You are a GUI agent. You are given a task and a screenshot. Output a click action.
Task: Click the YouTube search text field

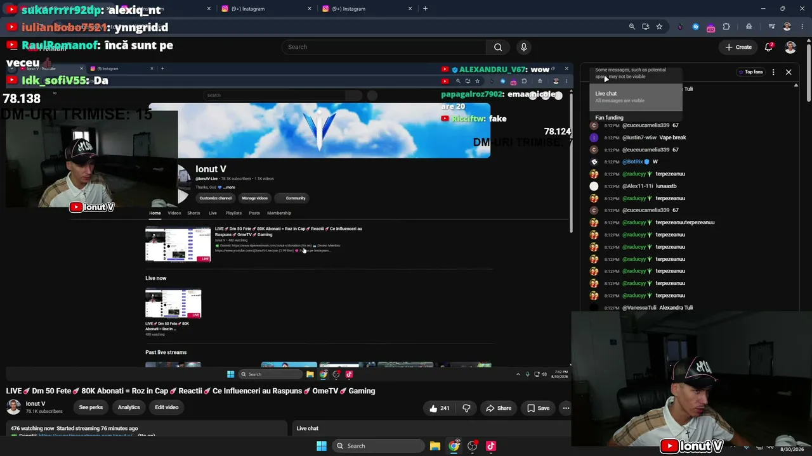(x=383, y=47)
